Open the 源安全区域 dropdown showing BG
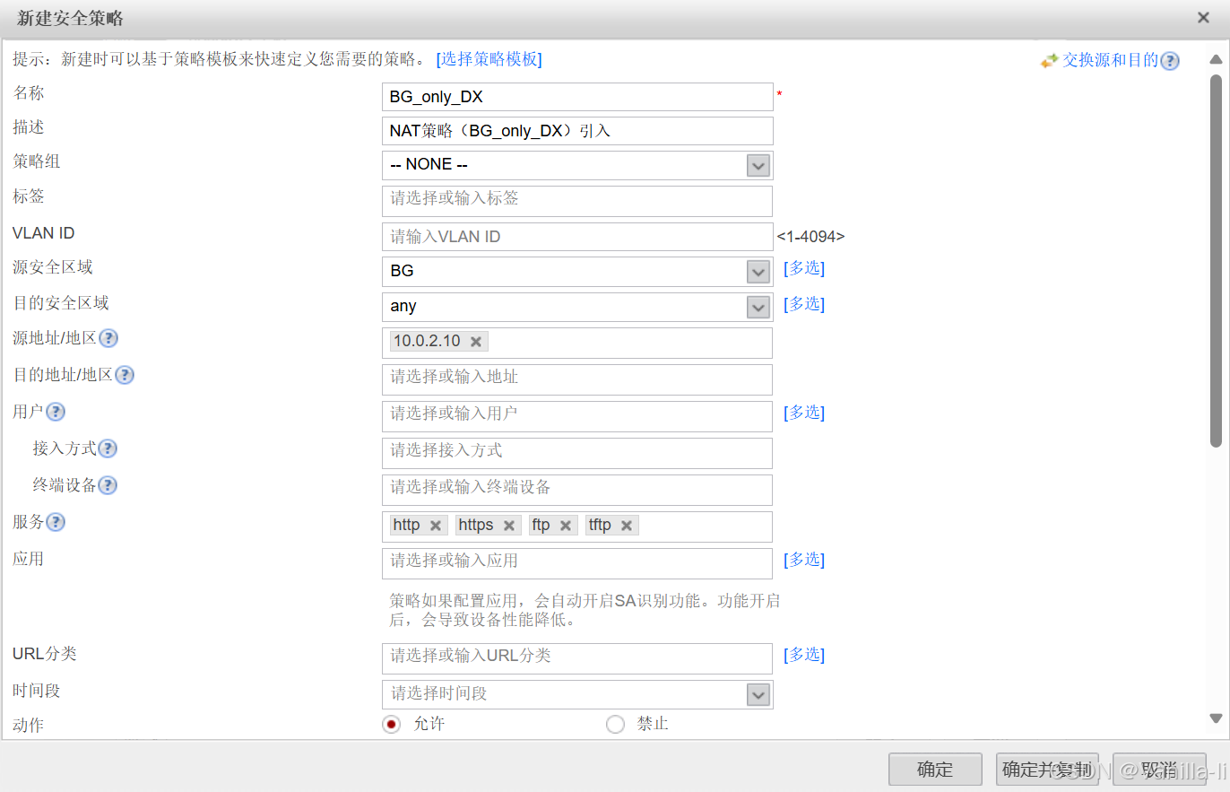 [758, 271]
